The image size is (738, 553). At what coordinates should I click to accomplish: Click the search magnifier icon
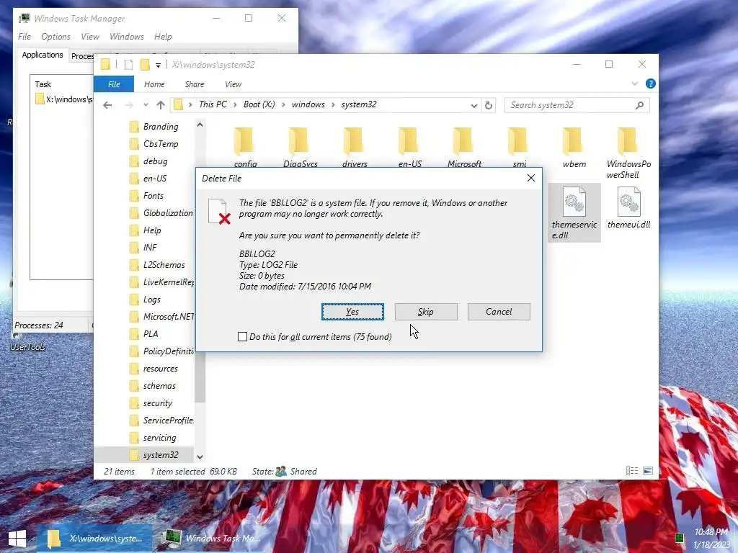pyautogui.click(x=639, y=105)
